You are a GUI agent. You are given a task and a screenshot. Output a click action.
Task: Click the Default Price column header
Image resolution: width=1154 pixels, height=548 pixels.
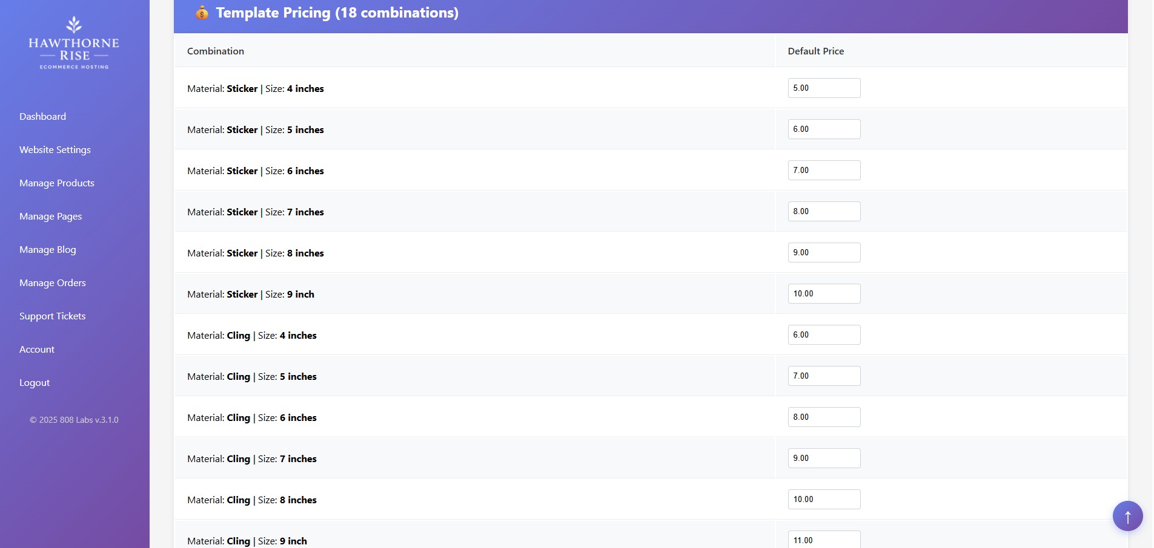(815, 51)
